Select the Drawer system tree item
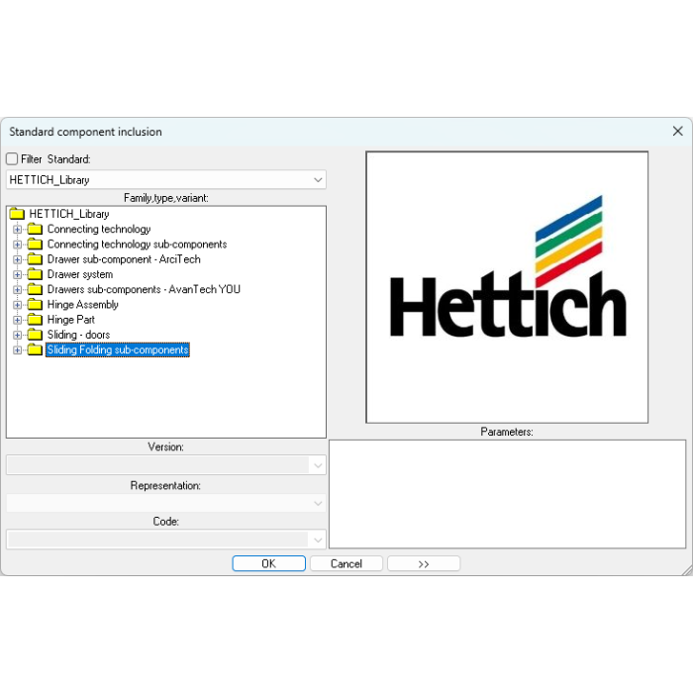693x693 pixels. coord(80,274)
